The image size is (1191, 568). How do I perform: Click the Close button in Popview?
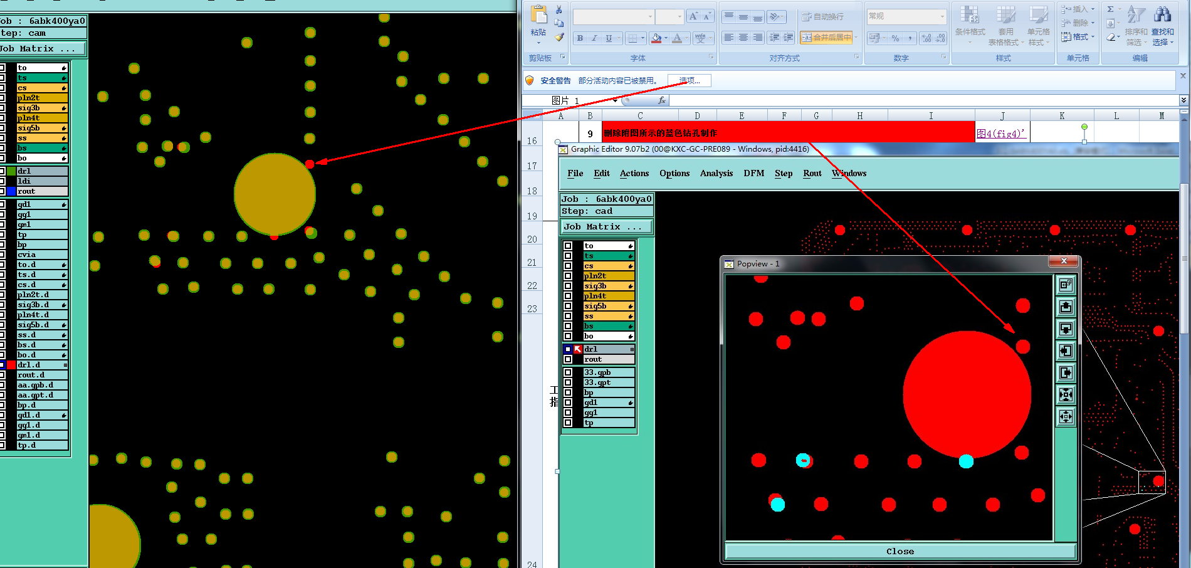coord(900,551)
